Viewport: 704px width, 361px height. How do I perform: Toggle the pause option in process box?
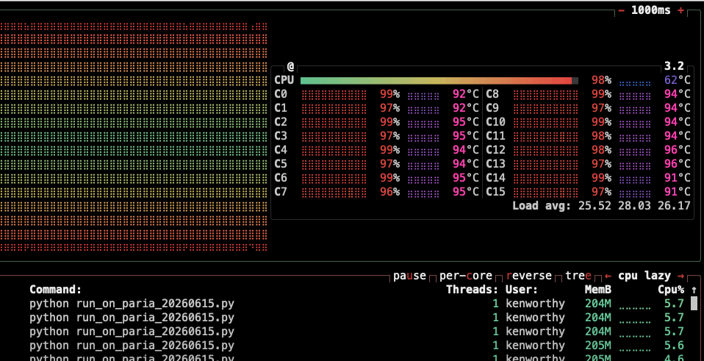[x=409, y=276]
